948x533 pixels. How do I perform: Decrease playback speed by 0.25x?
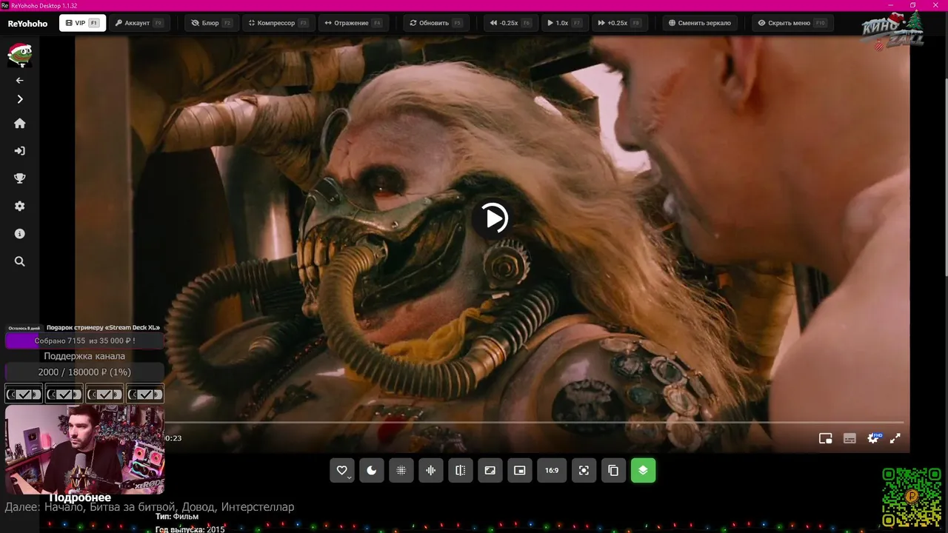point(510,23)
